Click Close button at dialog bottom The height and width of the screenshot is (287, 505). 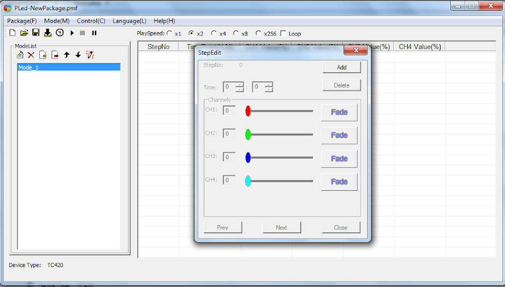(x=341, y=227)
